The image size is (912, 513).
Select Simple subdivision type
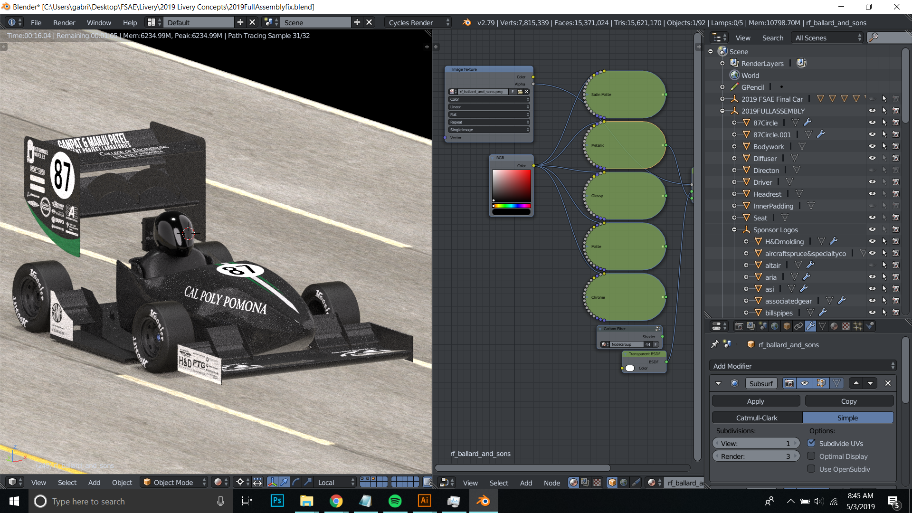tap(848, 418)
